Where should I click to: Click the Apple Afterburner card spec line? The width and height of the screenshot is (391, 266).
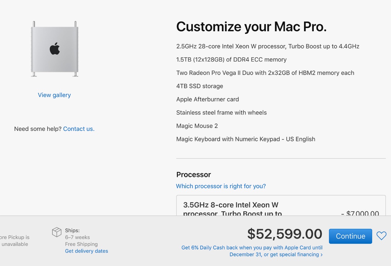coord(208,99)
